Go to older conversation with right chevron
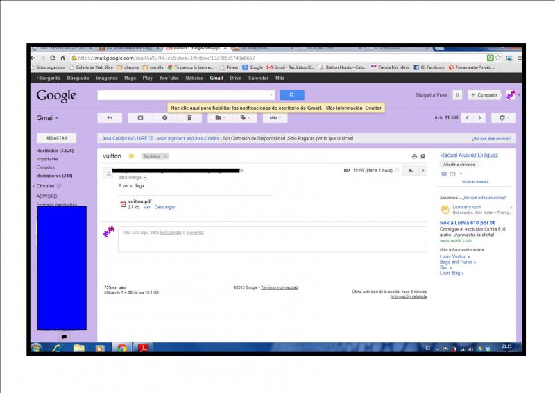555x393 pixels. point(479,117)
